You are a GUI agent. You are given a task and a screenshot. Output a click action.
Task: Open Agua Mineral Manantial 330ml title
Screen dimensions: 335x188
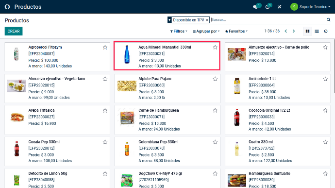pyautogui.click(x=165, y=47)
